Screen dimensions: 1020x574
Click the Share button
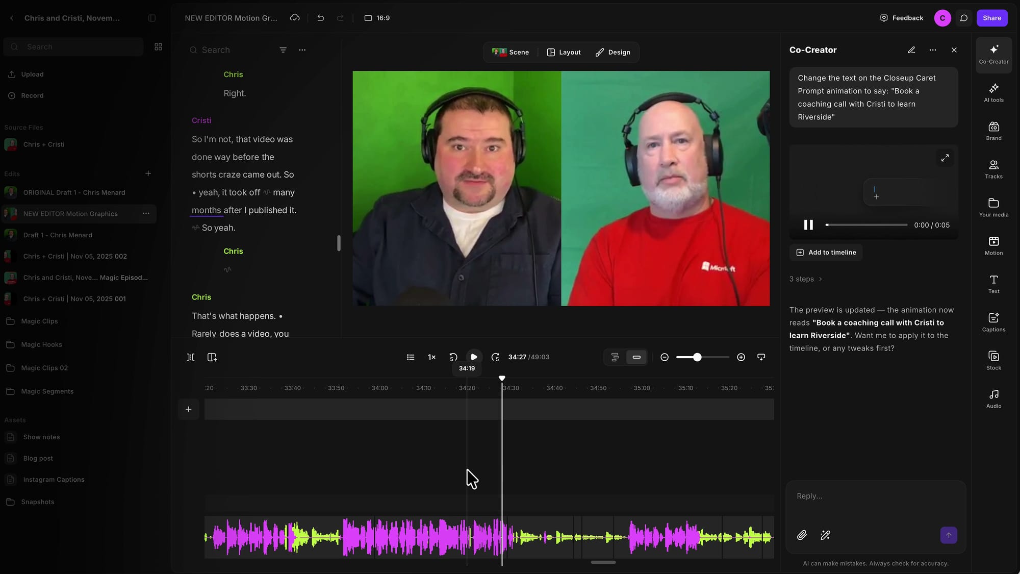[x=992, y=18]
